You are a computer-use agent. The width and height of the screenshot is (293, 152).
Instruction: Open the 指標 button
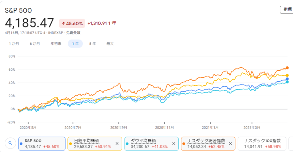(287, 10)
